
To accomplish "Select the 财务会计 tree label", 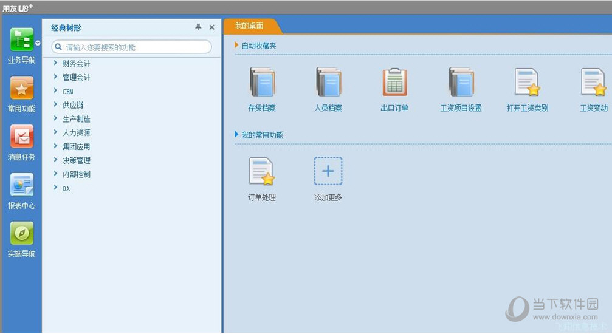I will pos(76,64).
